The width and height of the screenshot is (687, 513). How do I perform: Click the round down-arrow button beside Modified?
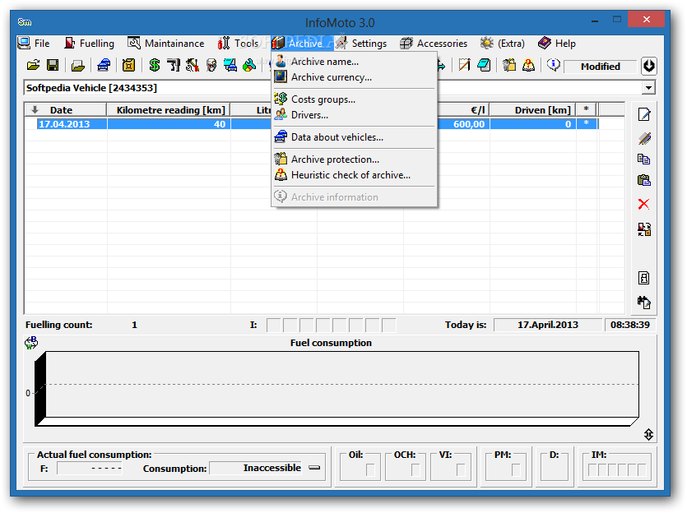click(x=649, y=66)
